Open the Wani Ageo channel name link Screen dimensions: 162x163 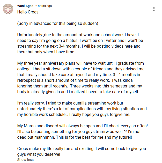coord(25,6)
